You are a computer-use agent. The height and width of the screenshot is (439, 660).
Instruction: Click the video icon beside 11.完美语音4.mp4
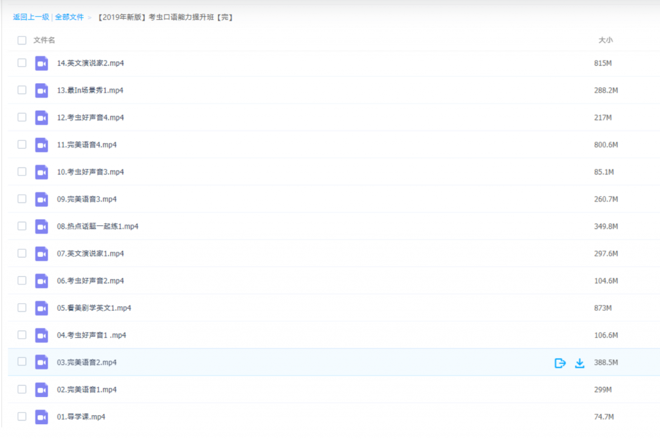coord(42,145)
